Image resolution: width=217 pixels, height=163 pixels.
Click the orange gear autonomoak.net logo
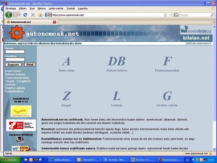click(17, 33)
